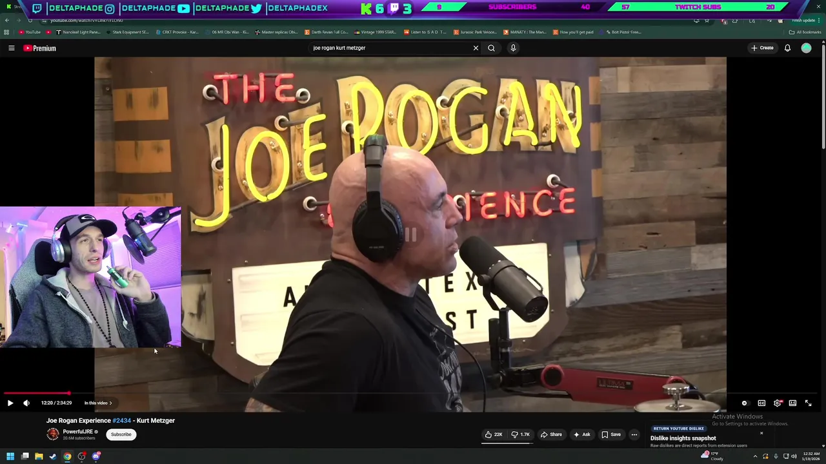The image size is (826, 464).
Task: Open the YouTube hamburger guide menu
Action: click(11, 48)
